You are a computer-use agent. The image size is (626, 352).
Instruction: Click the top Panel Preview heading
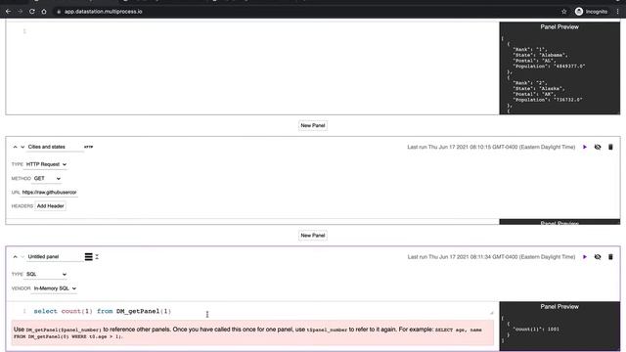[559, 26]
